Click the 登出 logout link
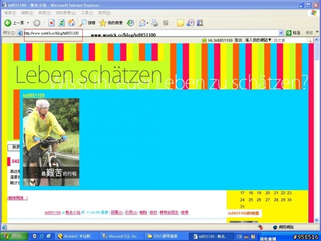This screenshot has width=321, height=241. tap(238, 40)
